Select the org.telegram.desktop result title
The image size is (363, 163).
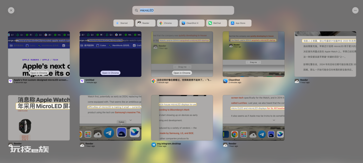169,144
